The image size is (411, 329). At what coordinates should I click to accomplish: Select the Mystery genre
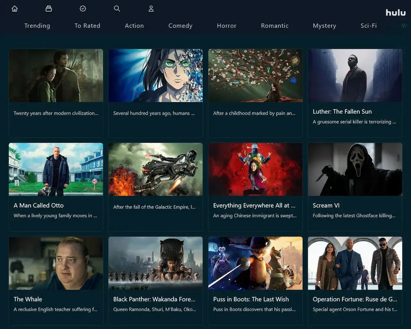pos(324,26)
